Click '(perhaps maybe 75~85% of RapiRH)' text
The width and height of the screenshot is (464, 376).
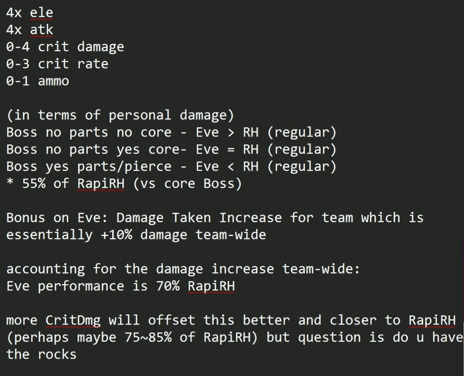(x=132, y=337)
